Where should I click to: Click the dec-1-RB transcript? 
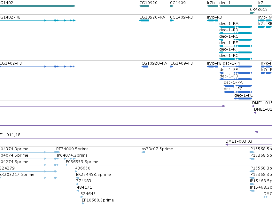236,33
